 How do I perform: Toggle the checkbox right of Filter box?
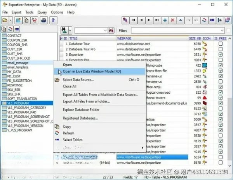tap(228, 30)
